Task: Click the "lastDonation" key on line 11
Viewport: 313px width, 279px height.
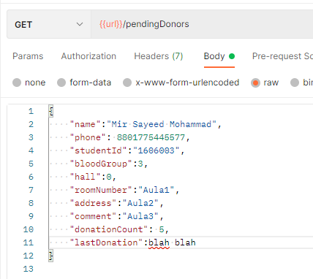Action: click(x=106, y=242)
